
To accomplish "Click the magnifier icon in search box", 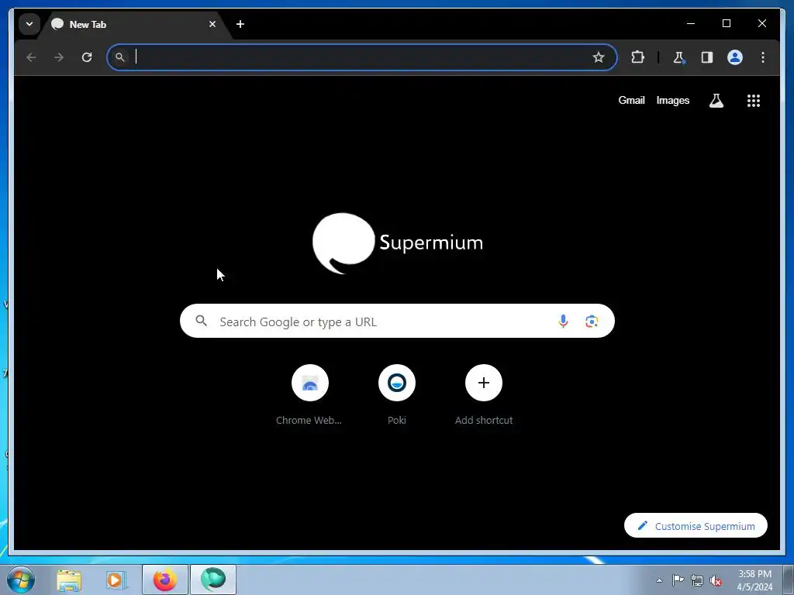I will pyautogui.click(x=201, y=321).
